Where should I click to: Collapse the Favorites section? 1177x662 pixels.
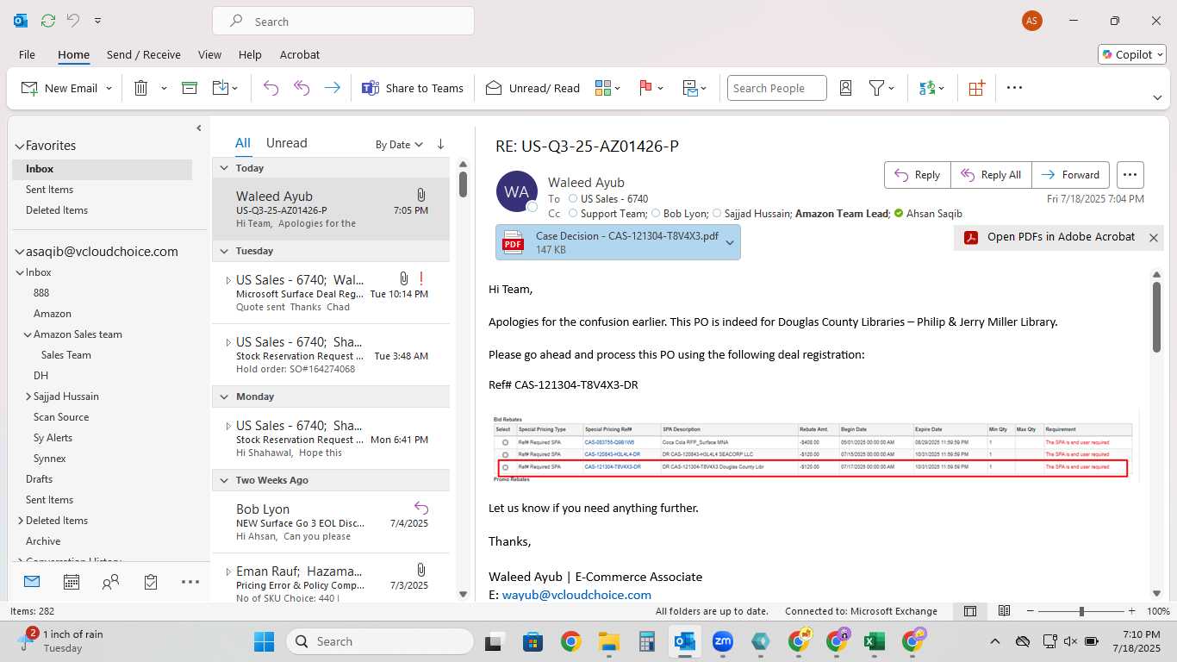[x=19, y=146]
